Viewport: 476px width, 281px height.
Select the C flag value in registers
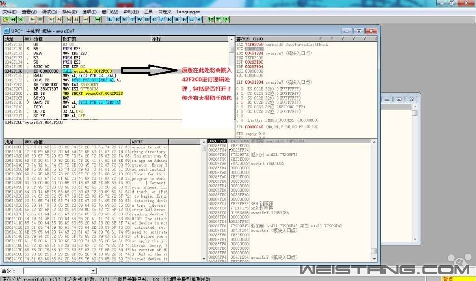pyautogui.click(x=242, y=88)
